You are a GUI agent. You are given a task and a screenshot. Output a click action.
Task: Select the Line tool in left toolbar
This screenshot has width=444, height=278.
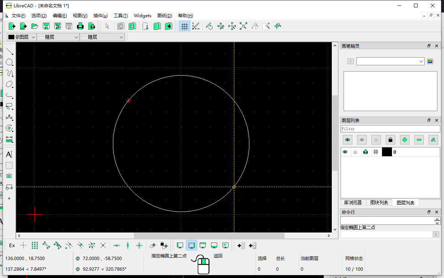[10, 51]
